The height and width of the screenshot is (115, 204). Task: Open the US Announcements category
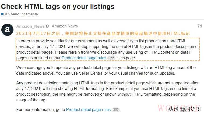21,14
